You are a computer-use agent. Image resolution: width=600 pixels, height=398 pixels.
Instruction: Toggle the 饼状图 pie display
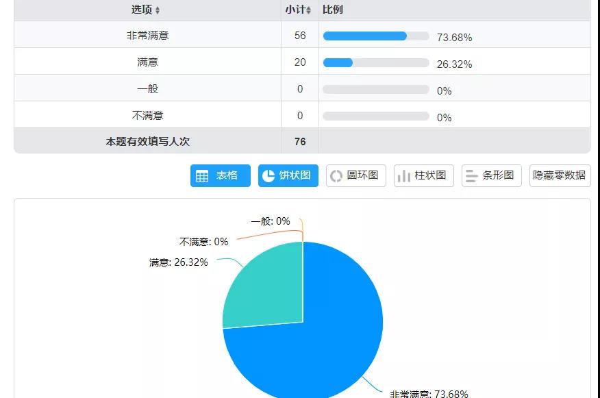[x=288, y=175]
